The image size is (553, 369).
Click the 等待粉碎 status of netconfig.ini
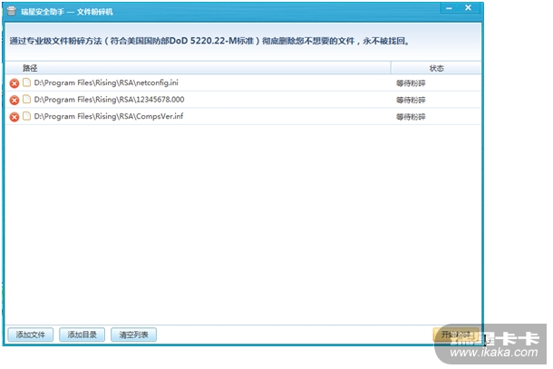[411, 83]
